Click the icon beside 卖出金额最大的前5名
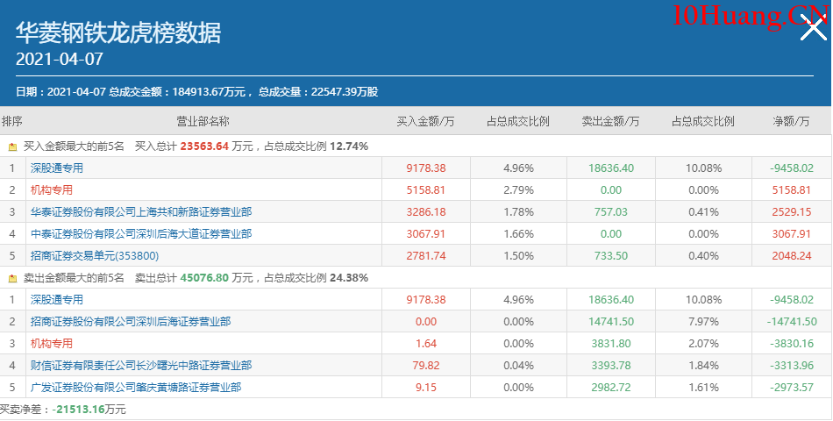This screenshot has width=833, height=421. pyautogui.click(x=12, y=278)
